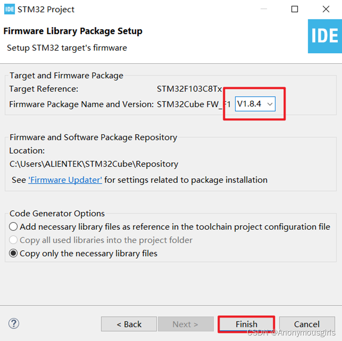Maximize the STM32 Project dialog
The height and width of the screenshot is (341, 342).
coord(294,9)
